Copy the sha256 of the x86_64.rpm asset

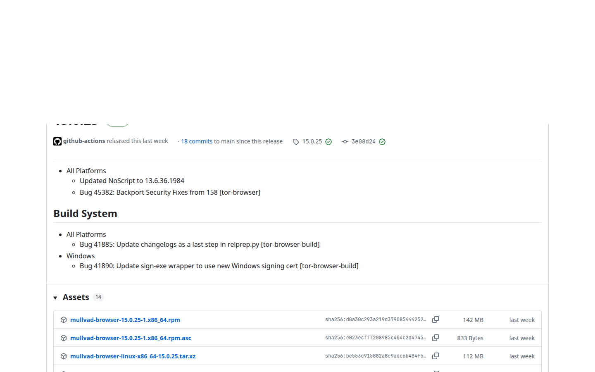(x=436, y=320)
